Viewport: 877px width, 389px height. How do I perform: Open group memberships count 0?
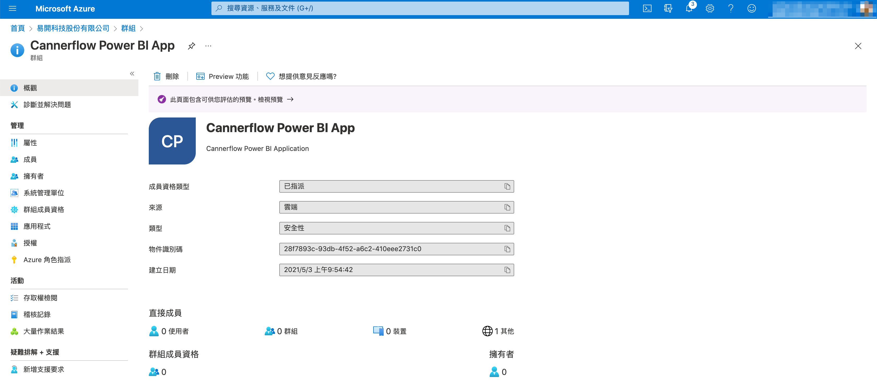158,372
